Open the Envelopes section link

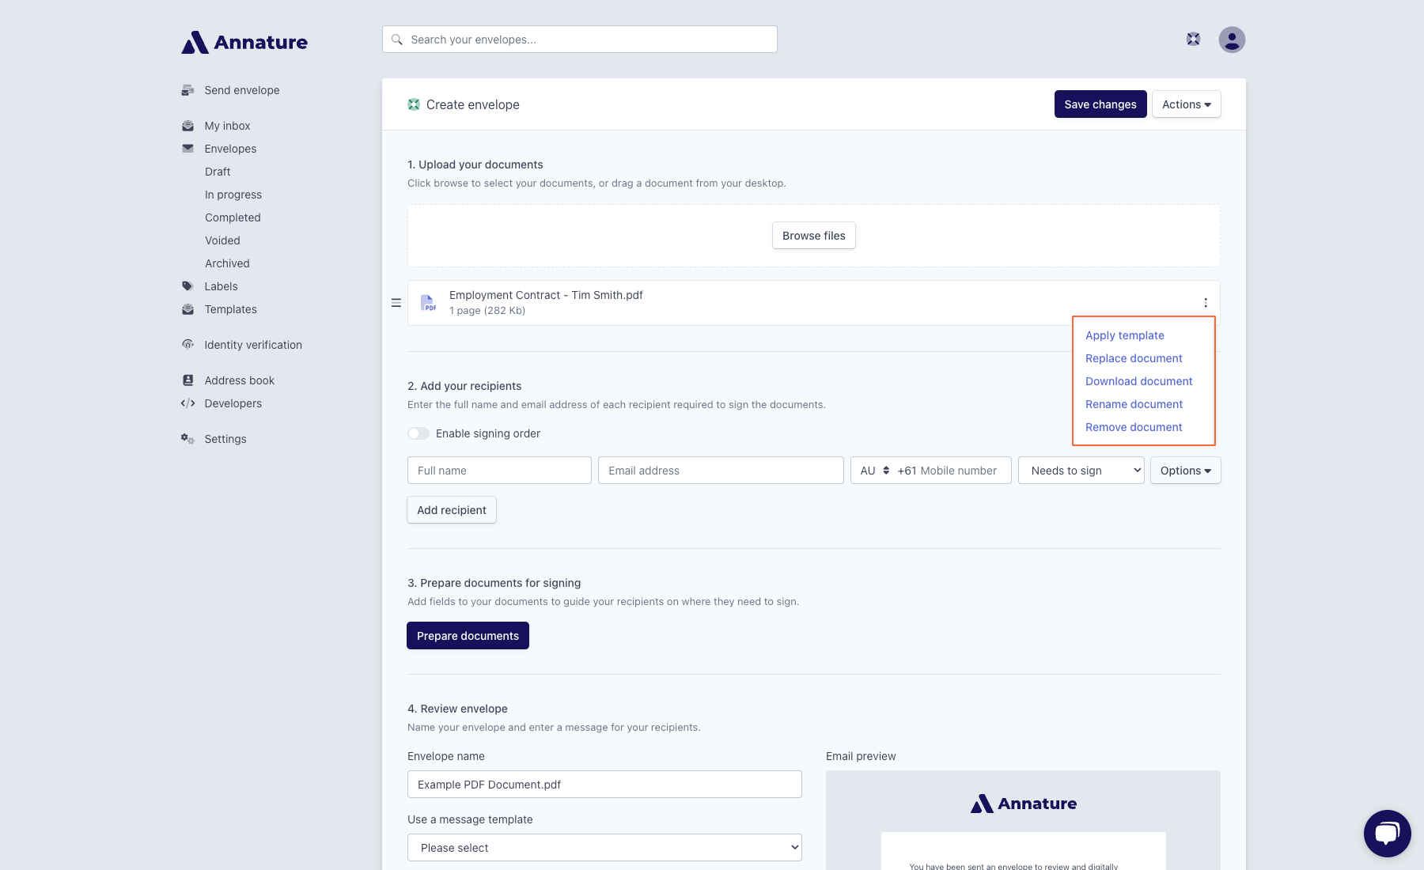pos(230,149)
